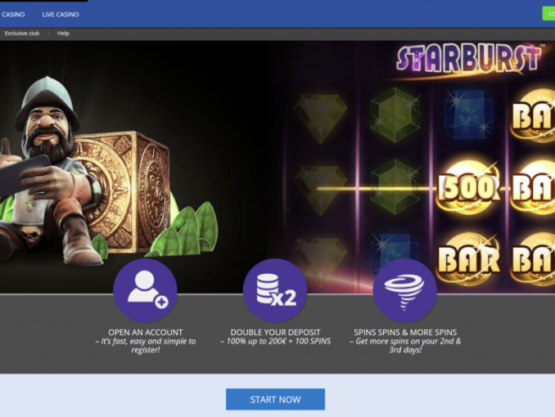This screenshot has width=555, height=417.
Task: Click the Double Your Deposit heading text
Action: (275, 333)
